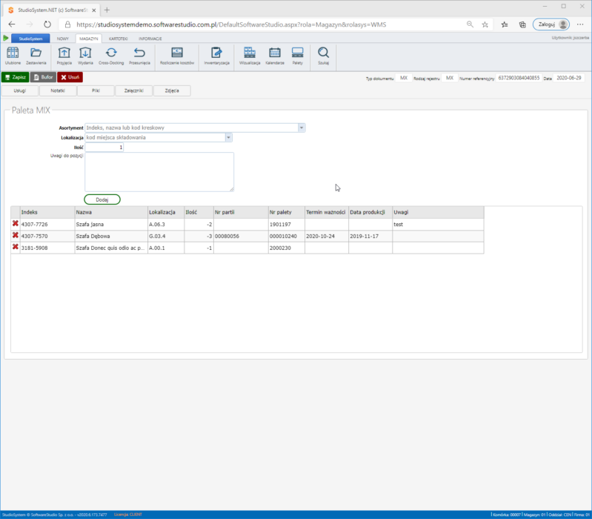Open Palety pallets icon
Image resolution: width=592 pixels, height=519 pixels.
298,56
